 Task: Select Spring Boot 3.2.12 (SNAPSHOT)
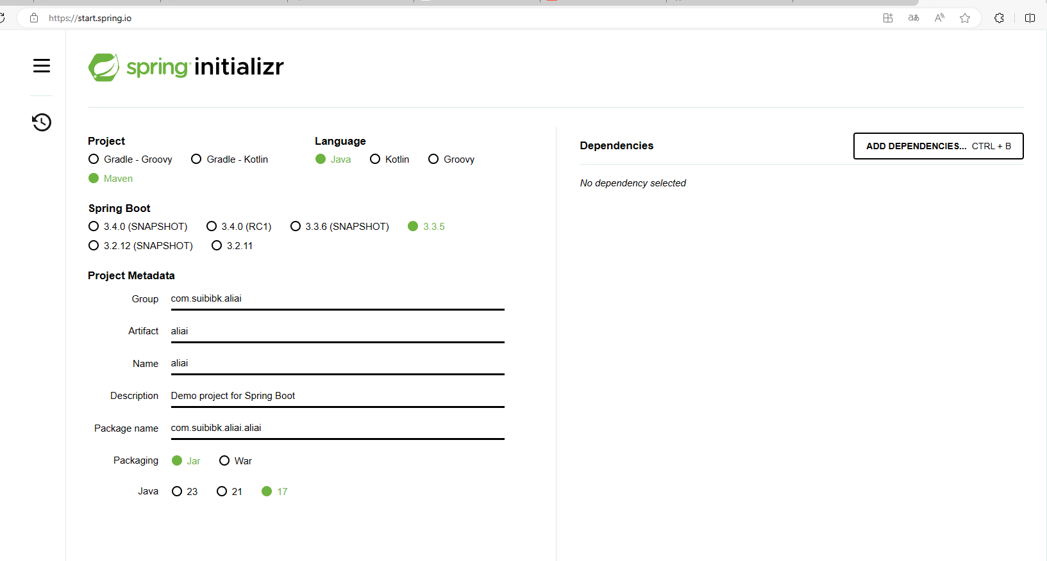[x=140, y=246]
